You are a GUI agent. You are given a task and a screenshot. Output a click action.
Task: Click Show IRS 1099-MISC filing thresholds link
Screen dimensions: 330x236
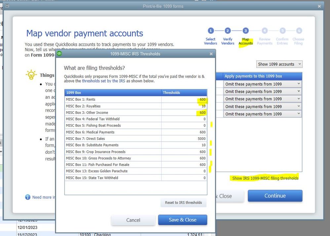pos(265,178)
